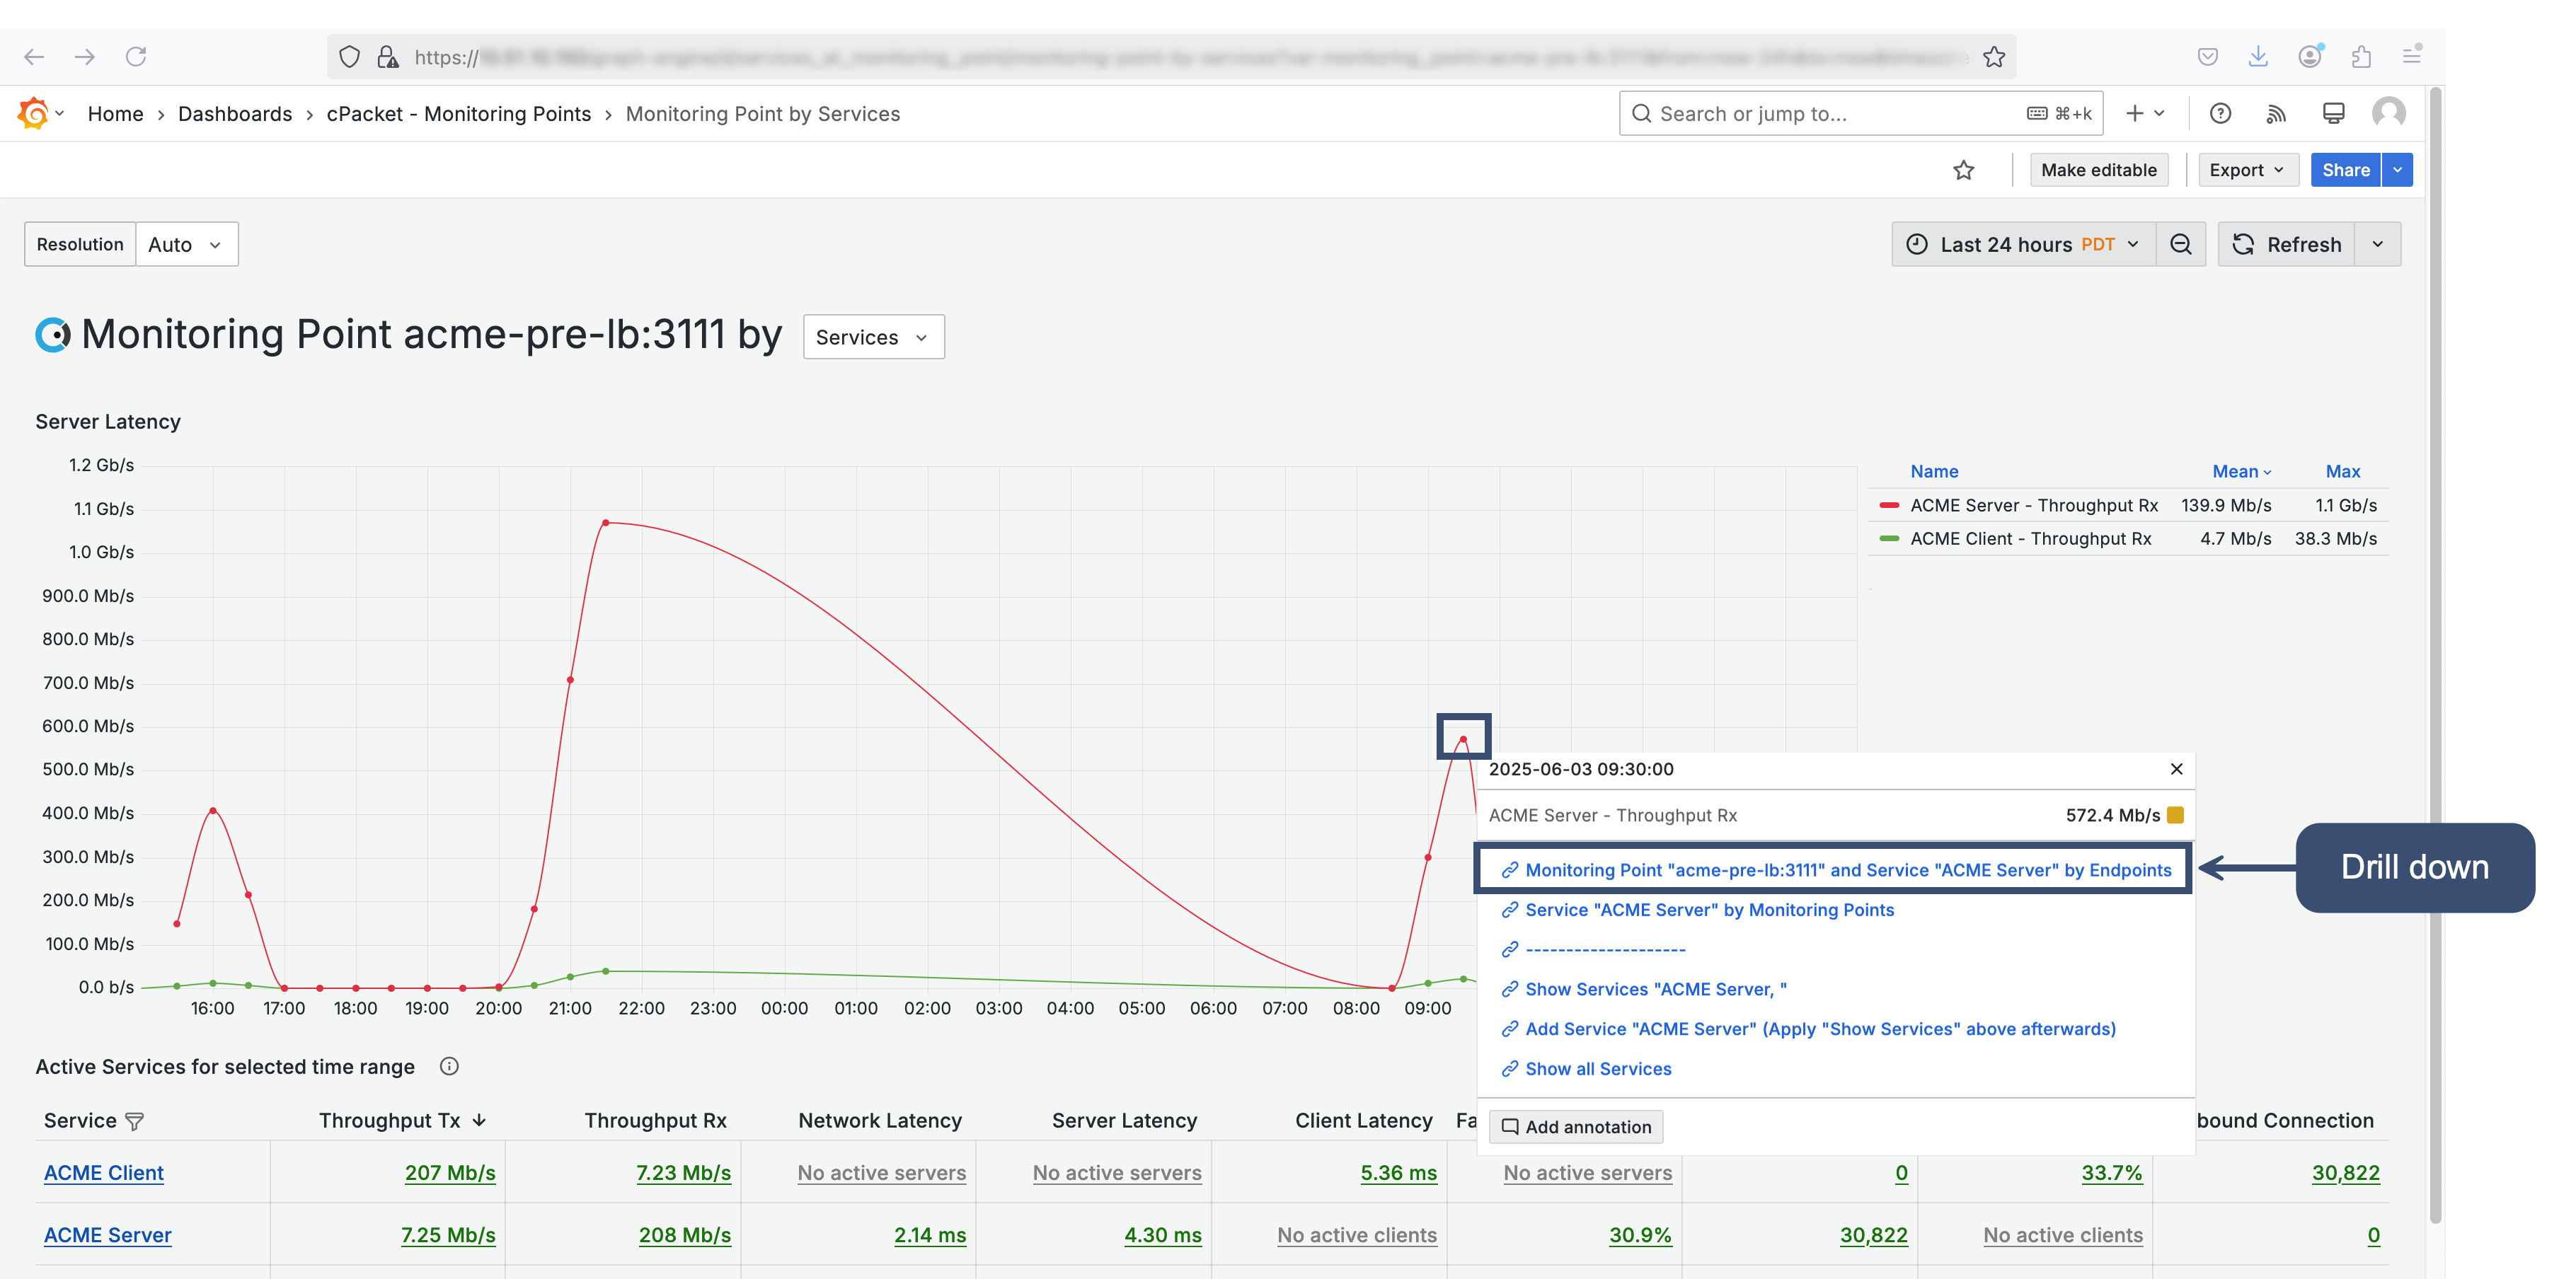2576x1279 pixels.
Task: Open the browser downloads icon
Action: pyautogui.click(x=2258, y=57)
